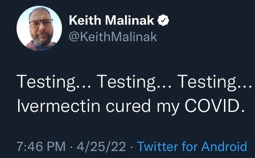The image size is (255, 158).
Task: Open the @KeithMalinak handle link
Action: (x=113, y=37)
